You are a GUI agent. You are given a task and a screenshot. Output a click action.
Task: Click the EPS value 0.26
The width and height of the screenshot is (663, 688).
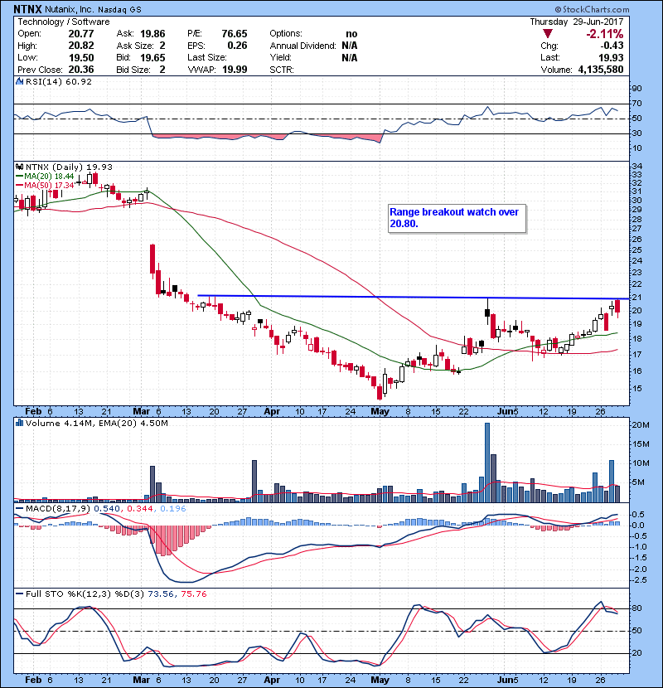(x=237, y=46)
